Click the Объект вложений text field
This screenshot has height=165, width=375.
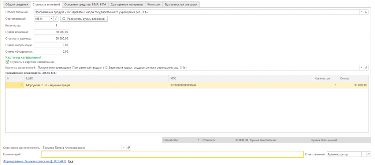(x=197, y=12)
